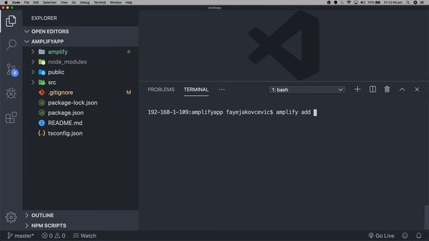This screenshot has height=241, width=429.
Task: Create a new terminal with plus icon
Action: coord(357,89)
